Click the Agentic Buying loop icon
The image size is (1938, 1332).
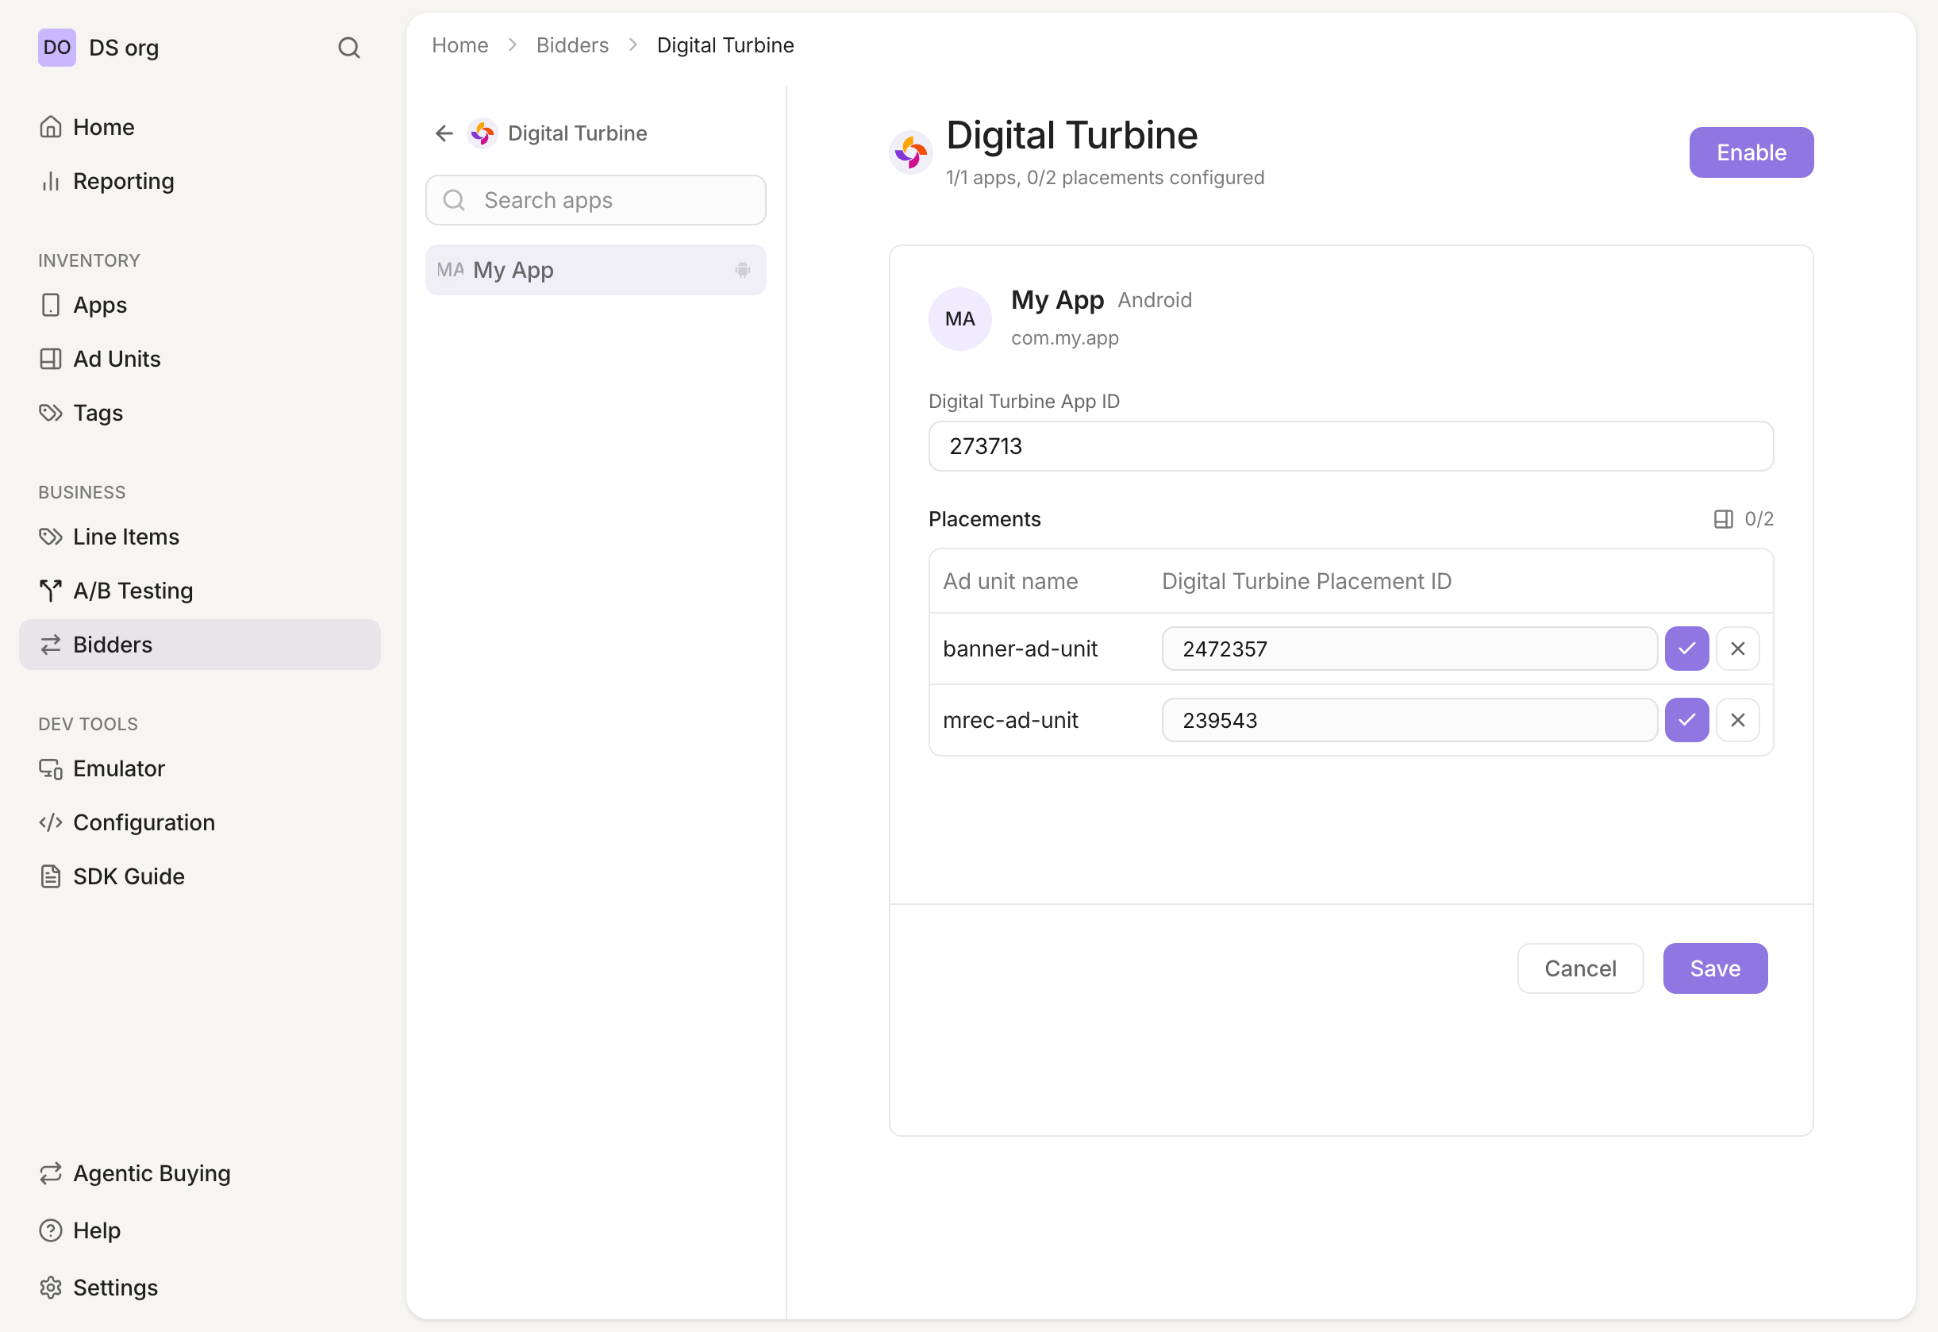click(x=51, y=1173)
